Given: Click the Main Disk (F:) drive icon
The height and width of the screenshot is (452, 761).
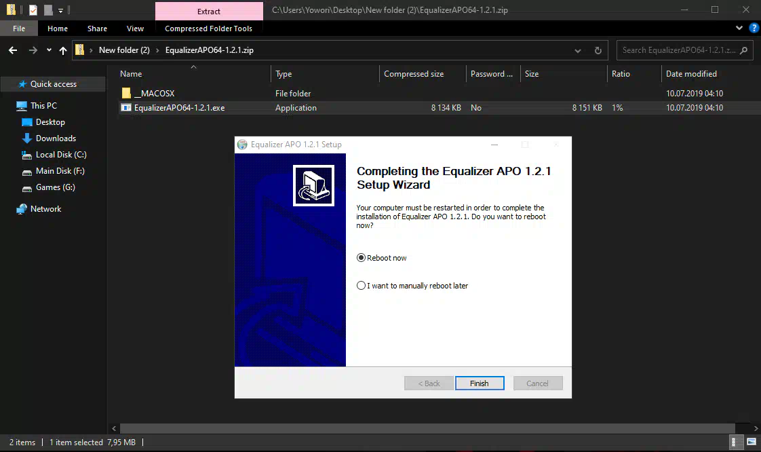Looking at the screenshot, I should 27,172.
